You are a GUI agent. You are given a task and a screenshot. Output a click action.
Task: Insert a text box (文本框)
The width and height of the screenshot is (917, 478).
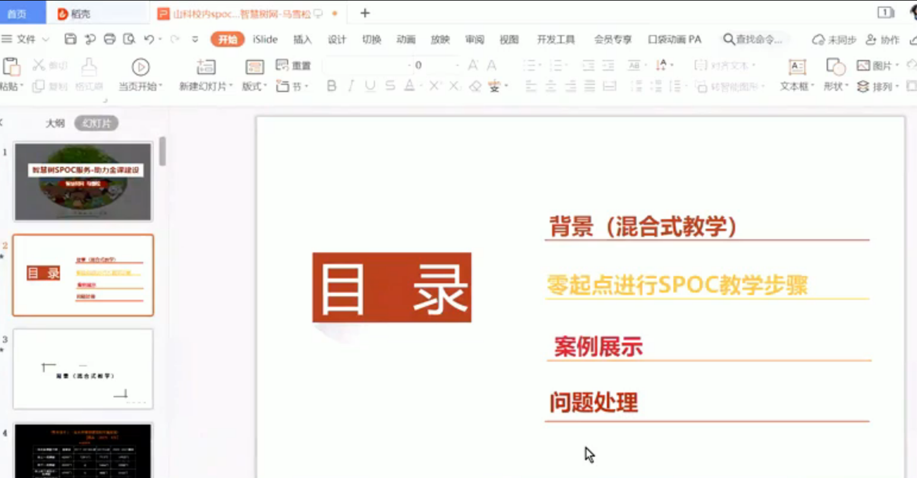click(796, 67)
